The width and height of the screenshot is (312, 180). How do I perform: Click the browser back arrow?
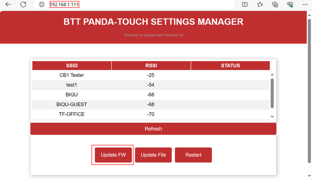pyautogui.click(x=8, y=4)
